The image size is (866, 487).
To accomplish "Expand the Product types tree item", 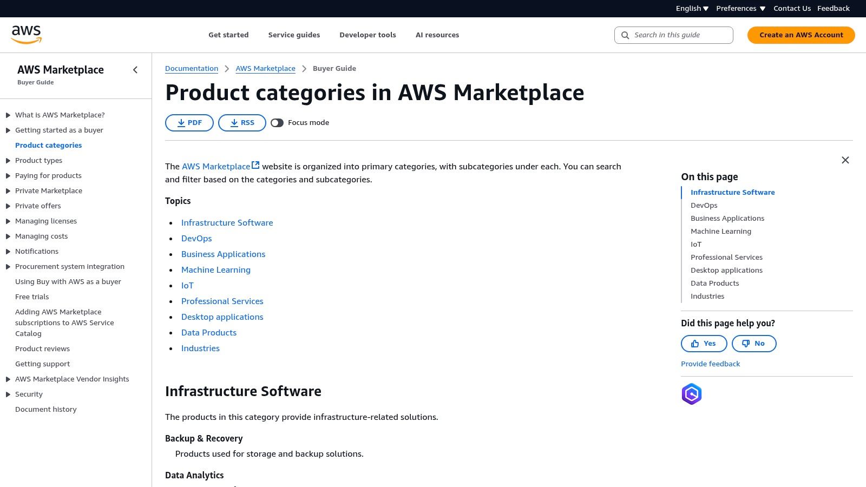I will coord(8,161).
